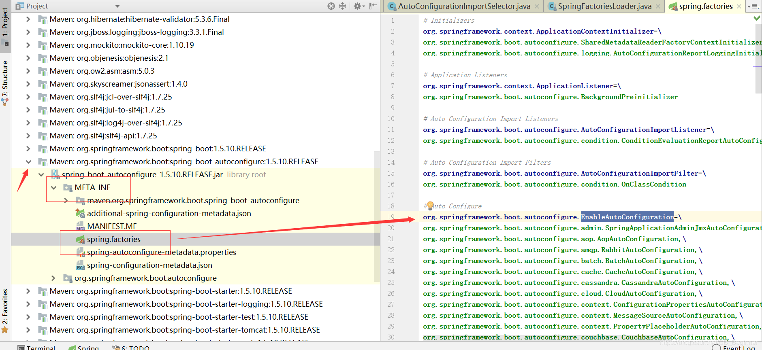The height and width of the screenshot is (350, 762).
Task: Close the spring.factories tab
Action: tap(739, 6)
